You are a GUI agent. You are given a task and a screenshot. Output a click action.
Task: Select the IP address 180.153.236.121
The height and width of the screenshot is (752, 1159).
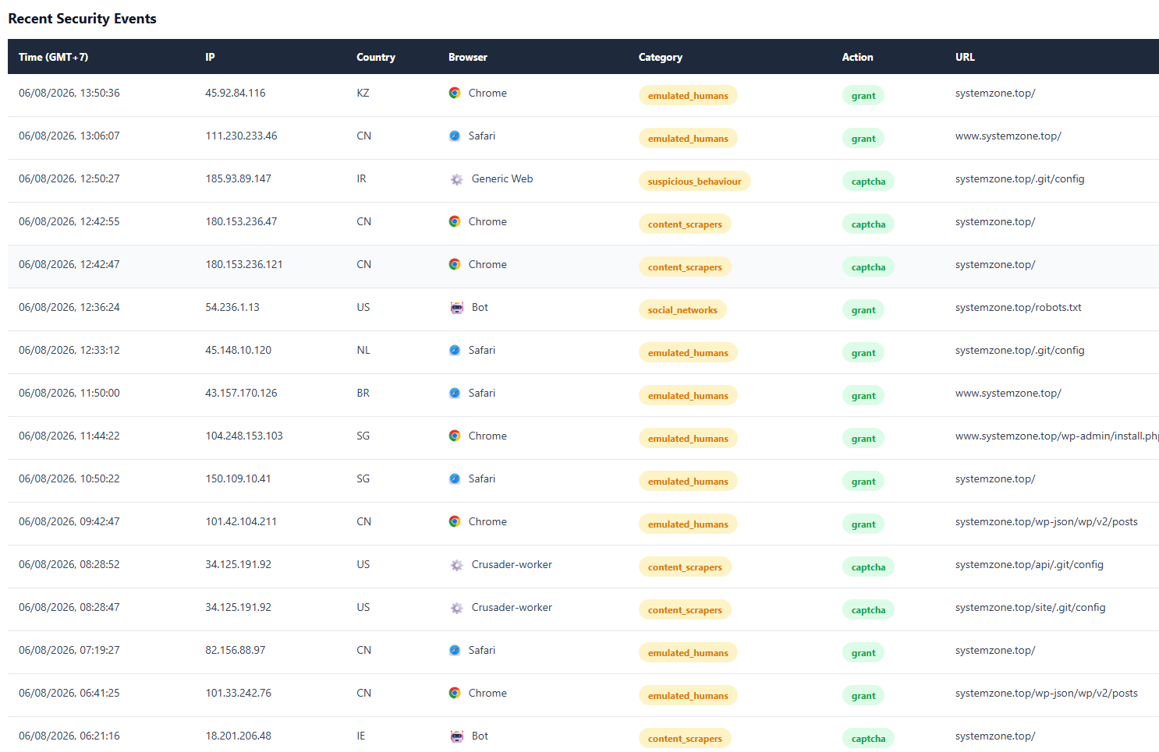[244, 264]
